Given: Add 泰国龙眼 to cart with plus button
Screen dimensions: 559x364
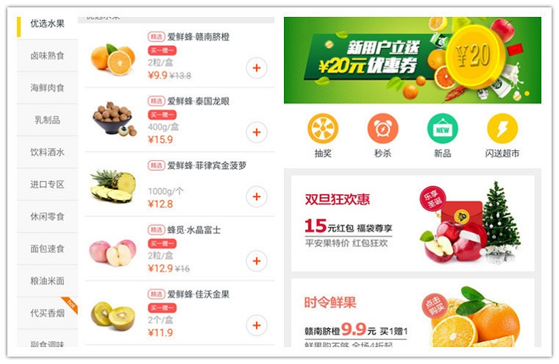Looking at the screenshot, I should click(x=256, y=132).
